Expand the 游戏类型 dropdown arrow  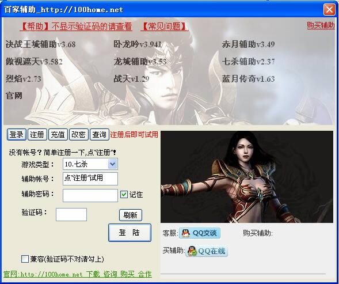point(113,164)
